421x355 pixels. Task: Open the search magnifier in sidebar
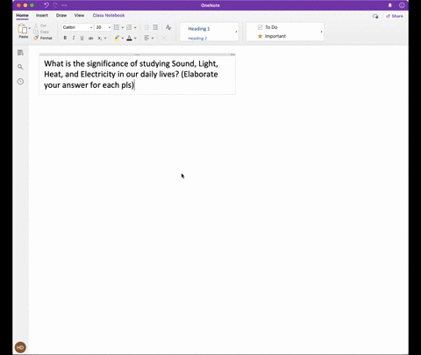[20, 67]
